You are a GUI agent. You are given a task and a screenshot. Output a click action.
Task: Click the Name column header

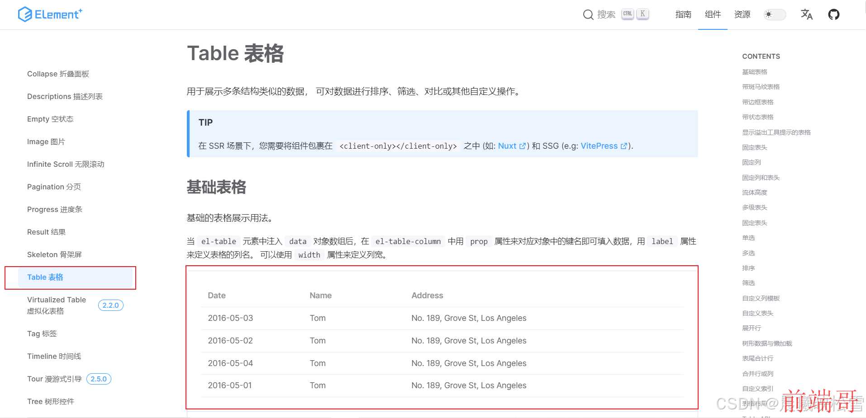(321, 296)
